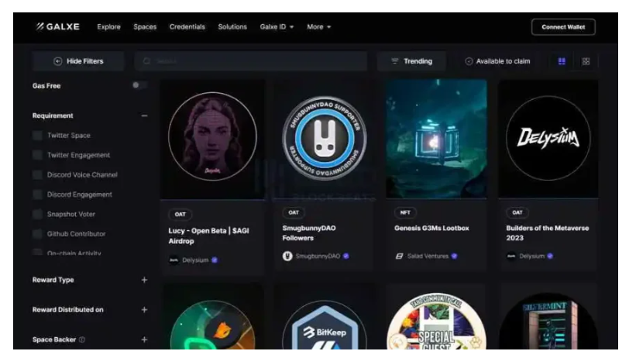Go to the Explore page
The image size is (629, 358).
[108, 27]
